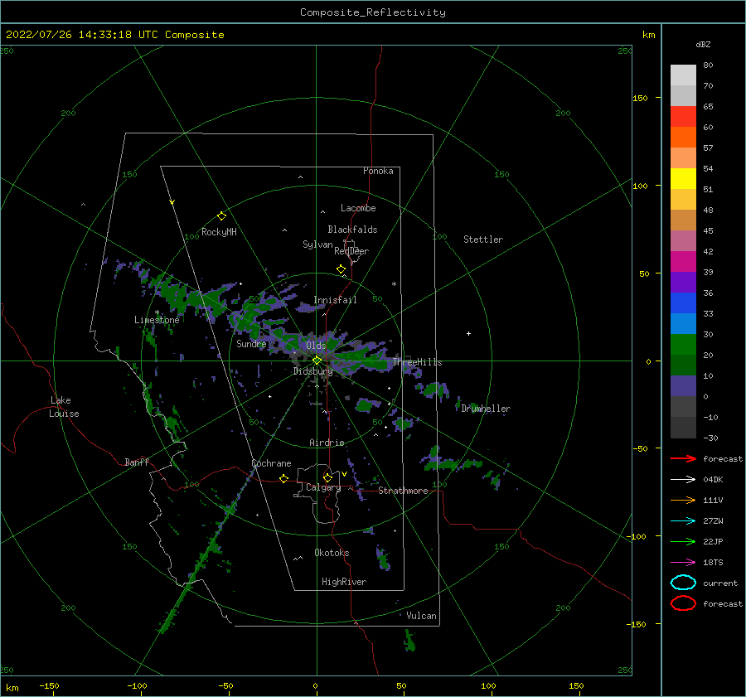Screen dimensions: 746x697
Task: Click the Calgary city label
Action: tap(323, 487)
